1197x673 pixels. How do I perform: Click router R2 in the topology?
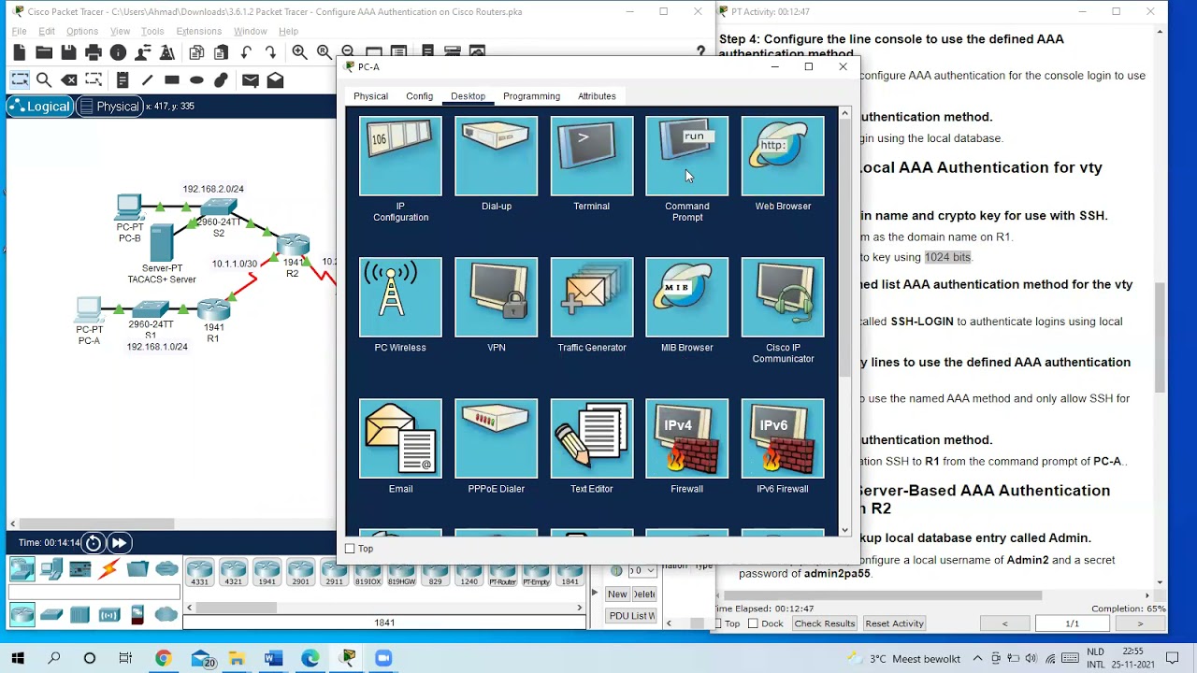click(x=293, y=247)
